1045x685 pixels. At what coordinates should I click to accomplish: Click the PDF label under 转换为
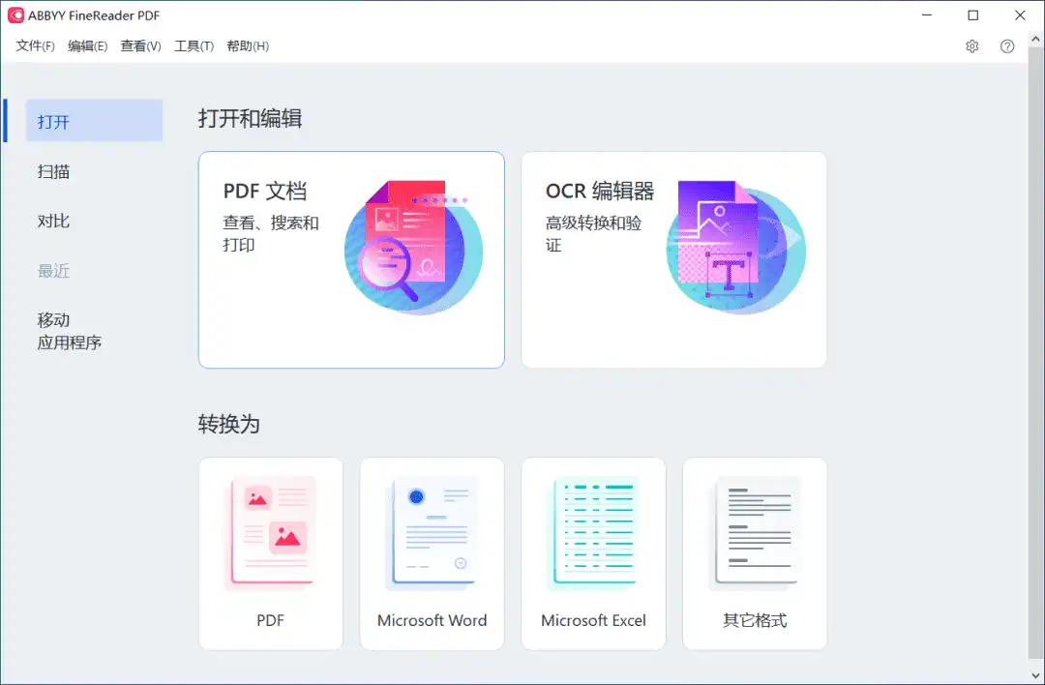[271, 620]
